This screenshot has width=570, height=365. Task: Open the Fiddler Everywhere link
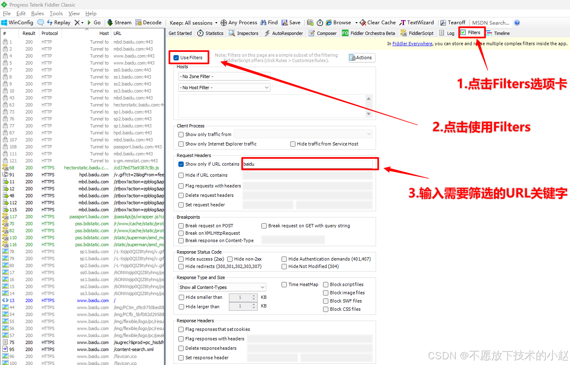pos(412,44)
